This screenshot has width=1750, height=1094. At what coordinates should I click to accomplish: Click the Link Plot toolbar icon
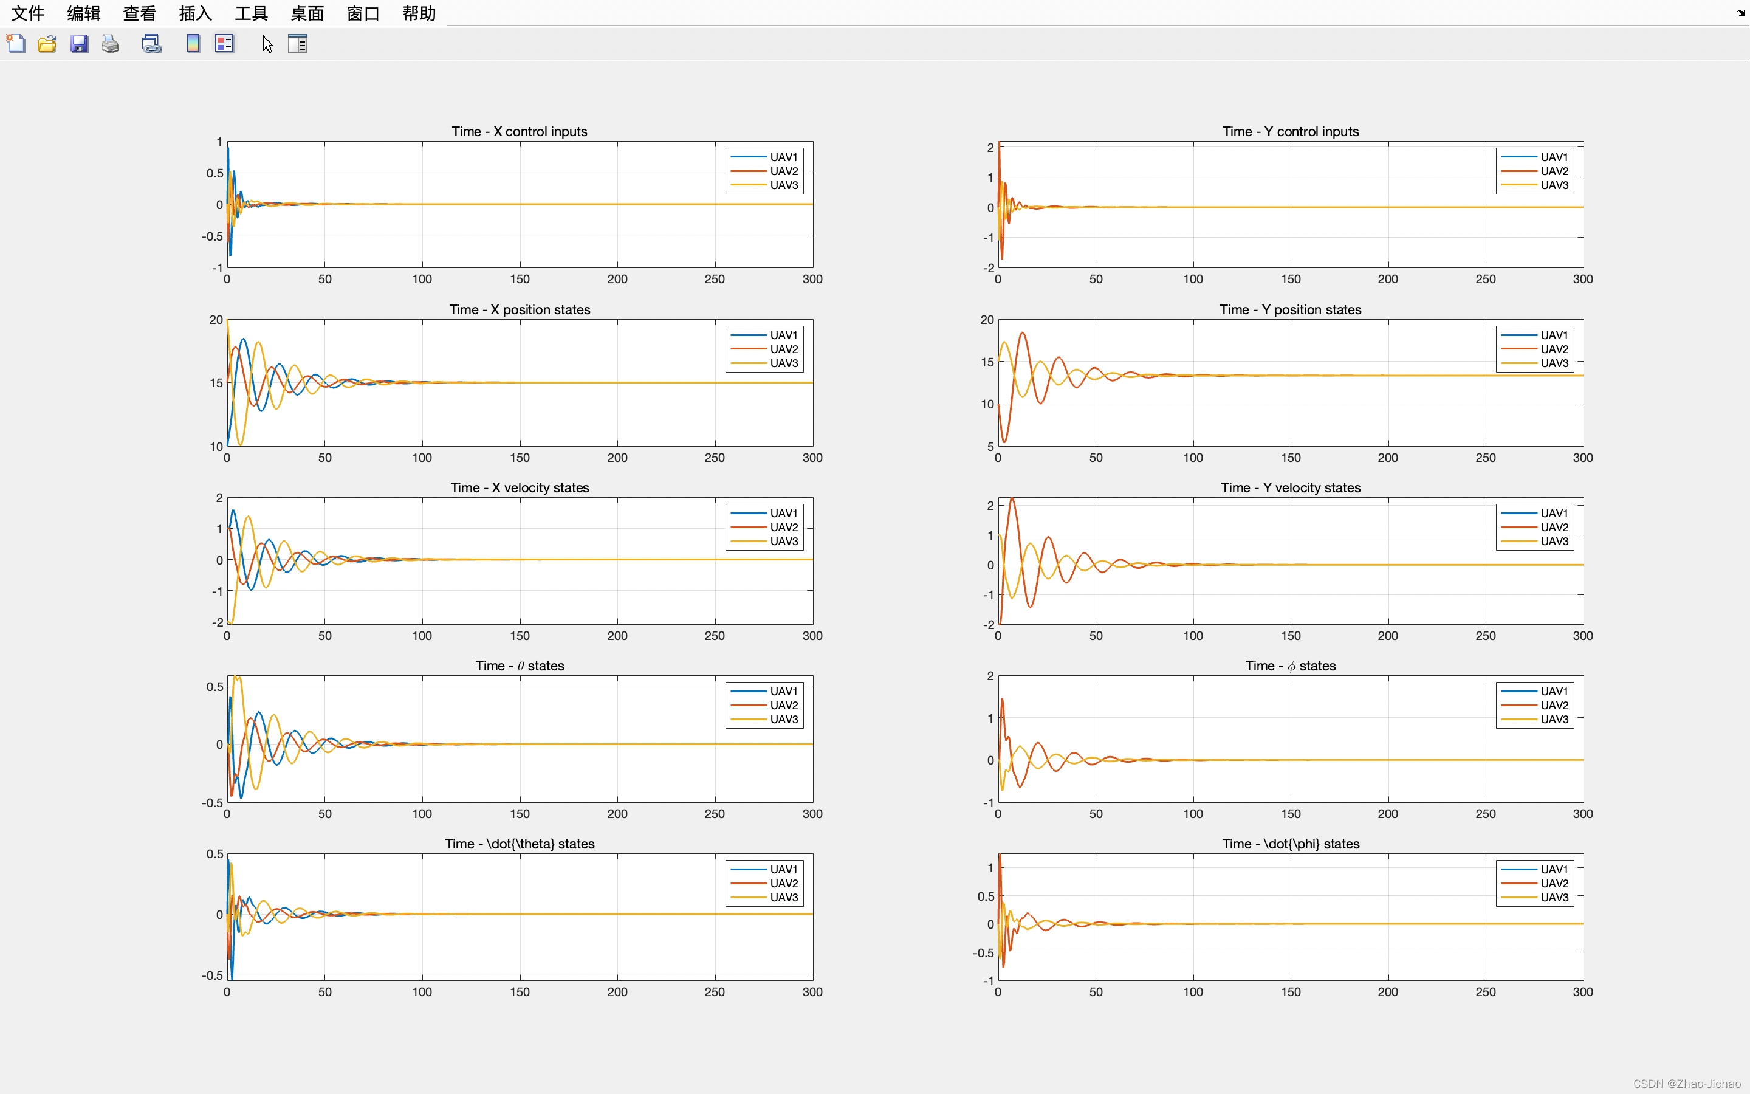151,44
